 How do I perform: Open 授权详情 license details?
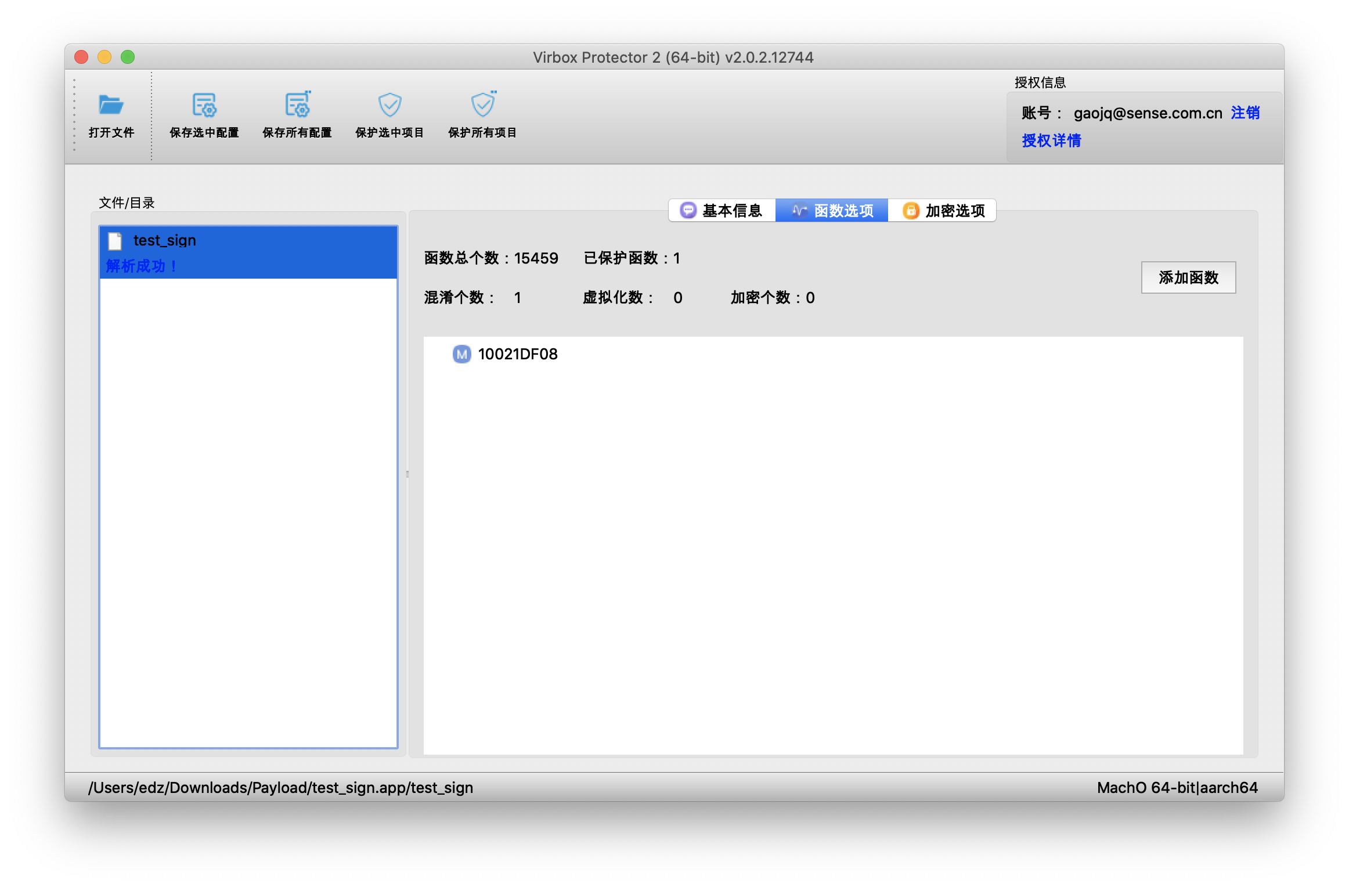1051,140
